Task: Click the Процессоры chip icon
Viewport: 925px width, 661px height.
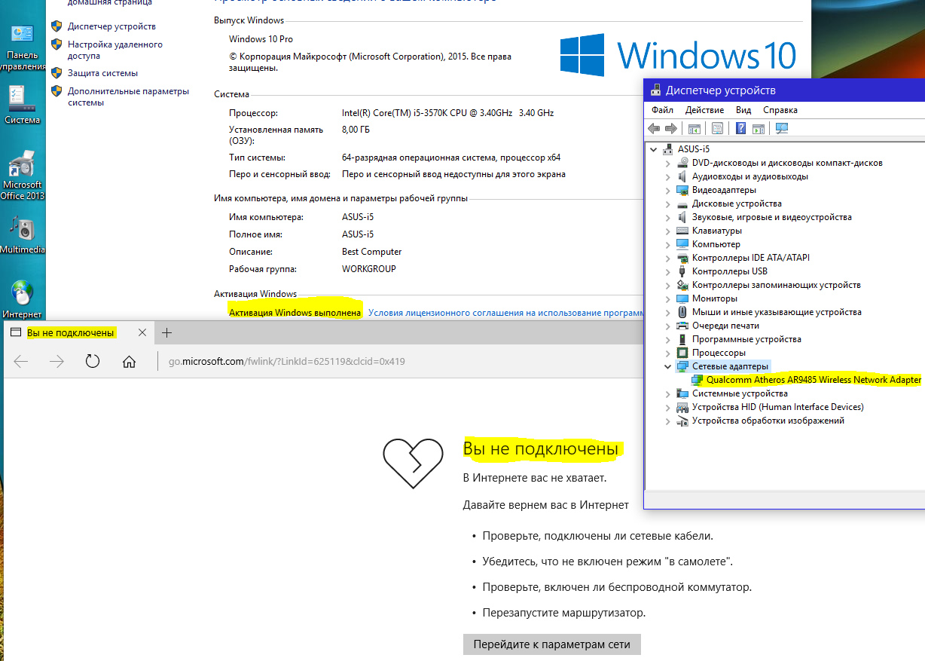Action: pyautogui.click(x=683, y=353)
